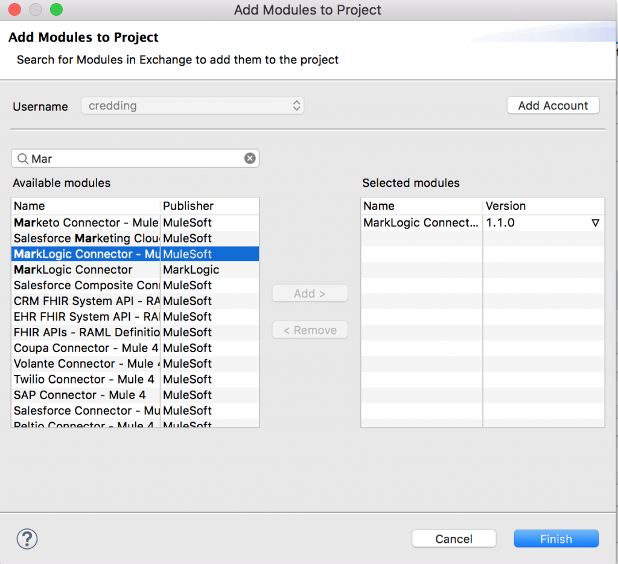618x564 pixels.
Task: Click the Finish button
Action: (x=555, y=539)
